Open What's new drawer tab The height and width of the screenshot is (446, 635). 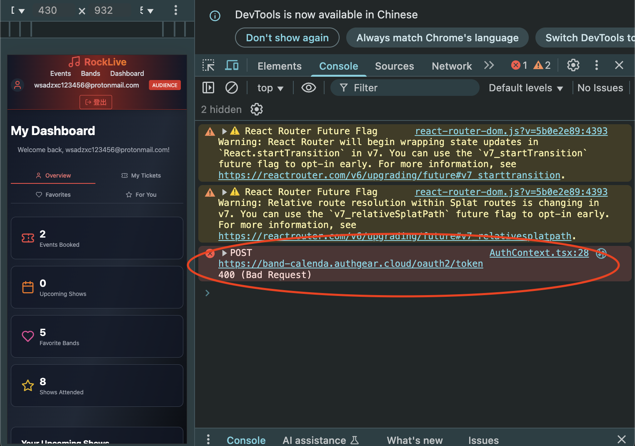pos(415,440)
